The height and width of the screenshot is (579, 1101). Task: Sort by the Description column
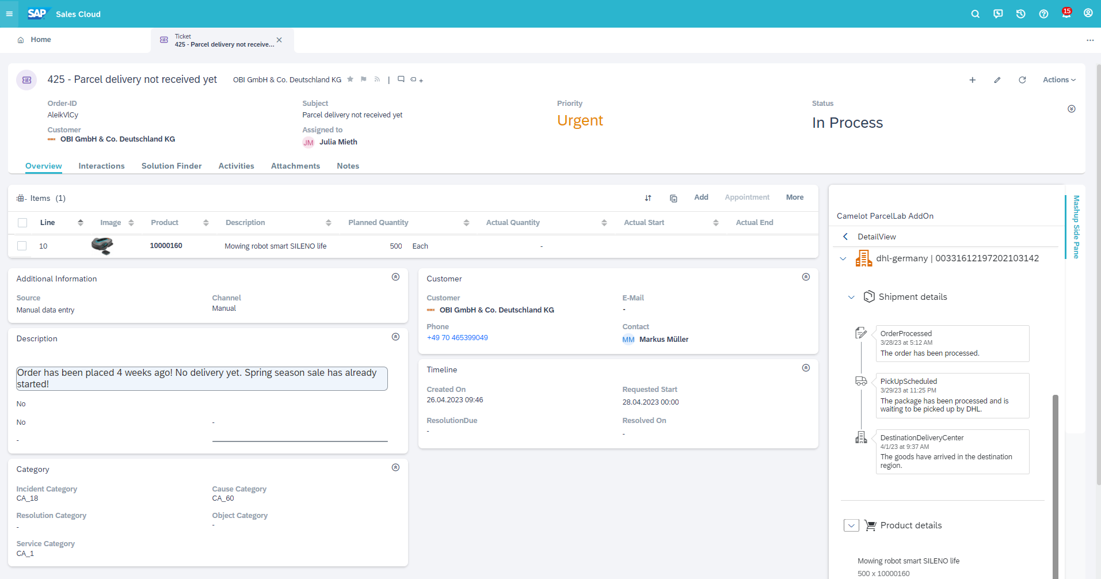tap(329, 223)
